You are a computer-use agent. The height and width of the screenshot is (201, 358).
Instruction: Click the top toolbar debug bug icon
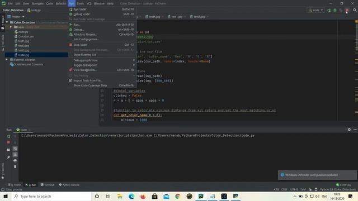tap(335, 10)
